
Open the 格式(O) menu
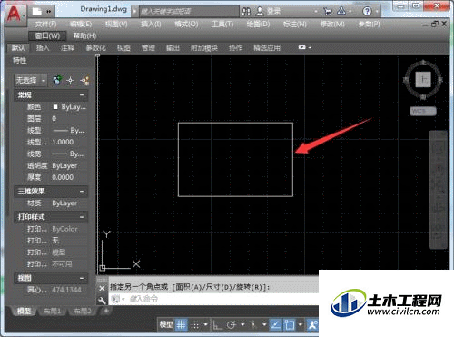pos(186,24)
